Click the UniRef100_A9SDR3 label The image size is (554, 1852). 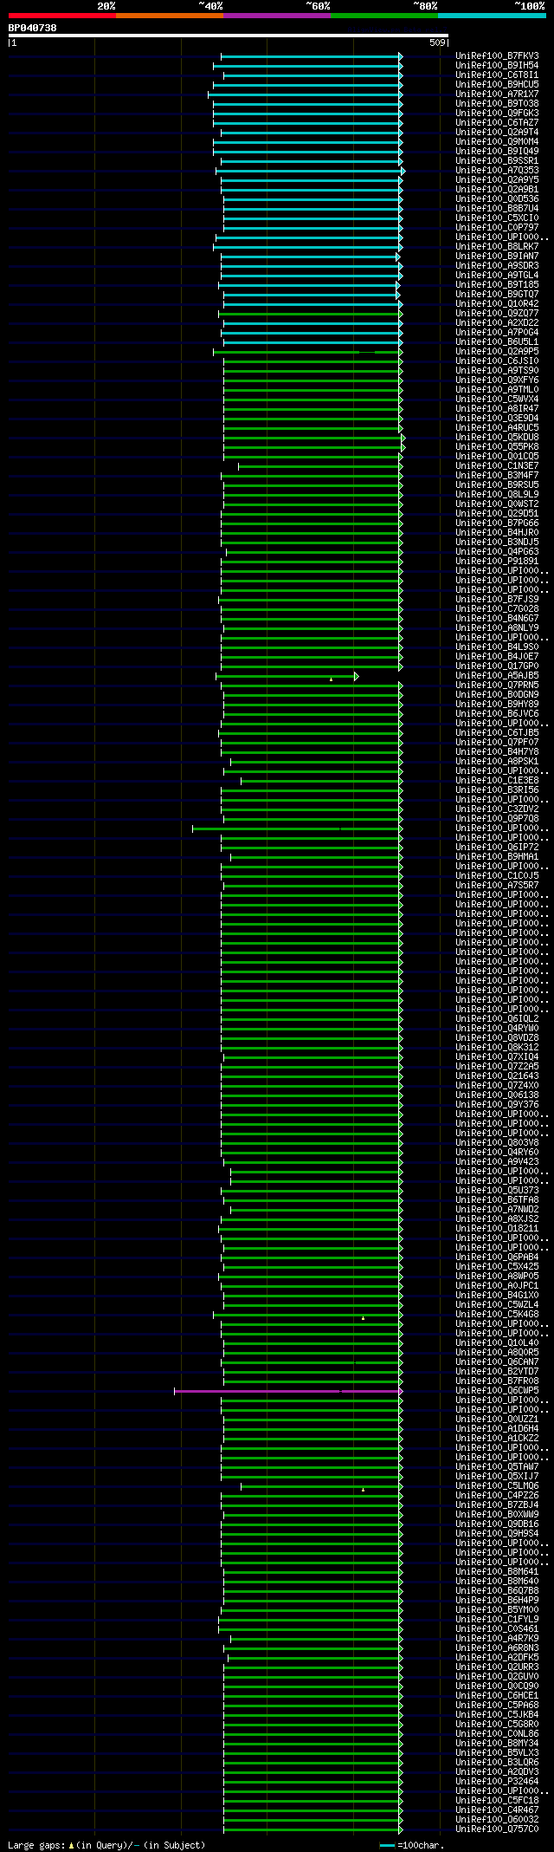tap(497, 266)
